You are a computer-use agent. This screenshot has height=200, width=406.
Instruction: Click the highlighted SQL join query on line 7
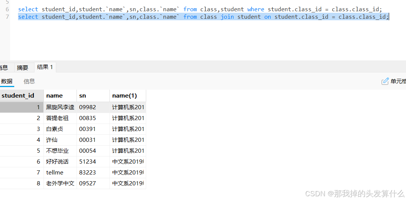coord(204,17)
